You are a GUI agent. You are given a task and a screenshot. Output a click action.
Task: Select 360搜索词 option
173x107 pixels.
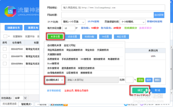86,59
